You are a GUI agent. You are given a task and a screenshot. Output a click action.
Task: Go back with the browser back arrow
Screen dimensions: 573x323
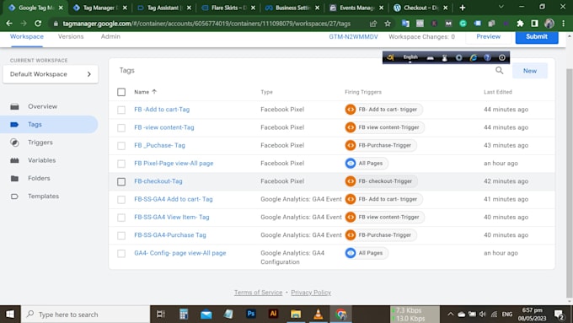(9, 24)
